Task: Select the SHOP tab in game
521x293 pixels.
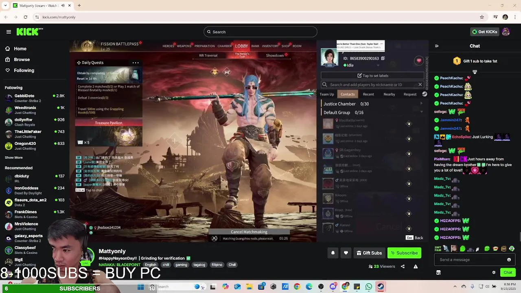Action: (286, 46)
